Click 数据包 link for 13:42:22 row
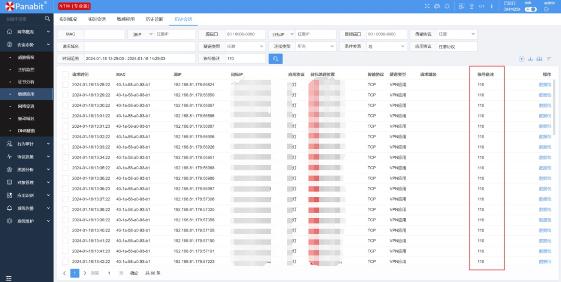The width and height of the screenshot is (561, 282). coord(545,262)
